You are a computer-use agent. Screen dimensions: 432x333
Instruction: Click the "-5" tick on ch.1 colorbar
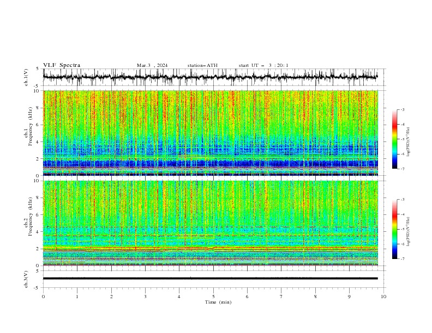point(403,139)
